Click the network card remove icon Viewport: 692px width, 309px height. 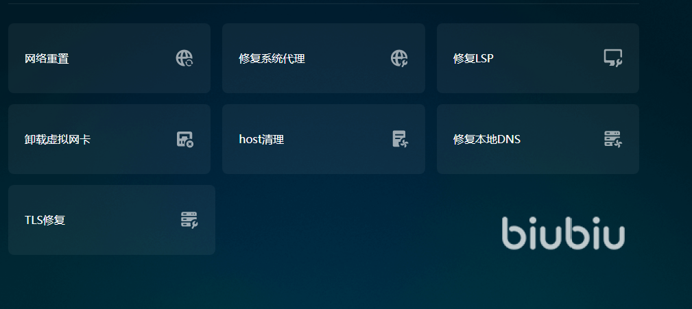(x=185, y=139)
